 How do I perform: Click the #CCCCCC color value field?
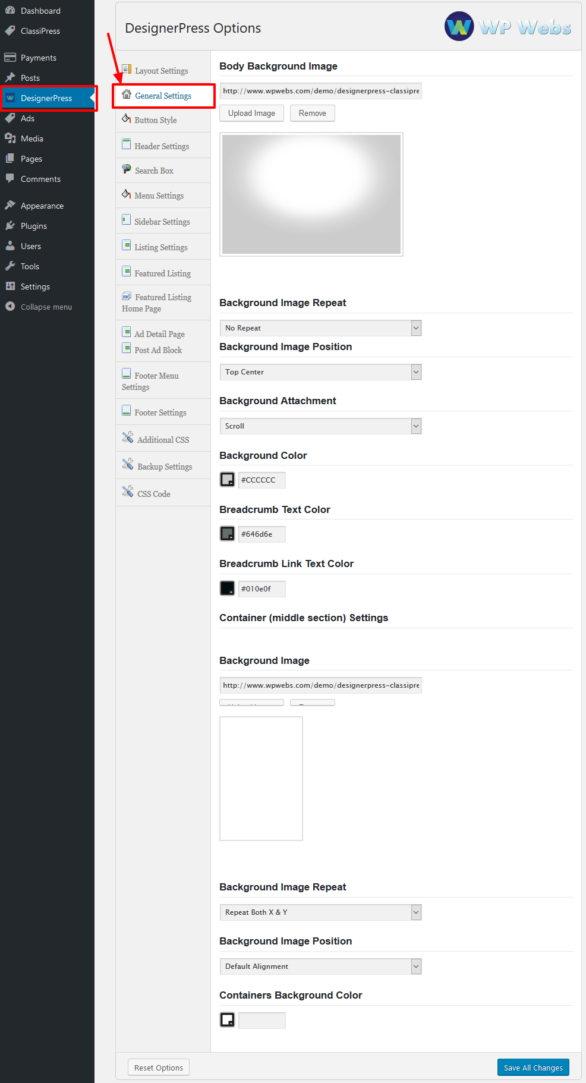point(262,480)
